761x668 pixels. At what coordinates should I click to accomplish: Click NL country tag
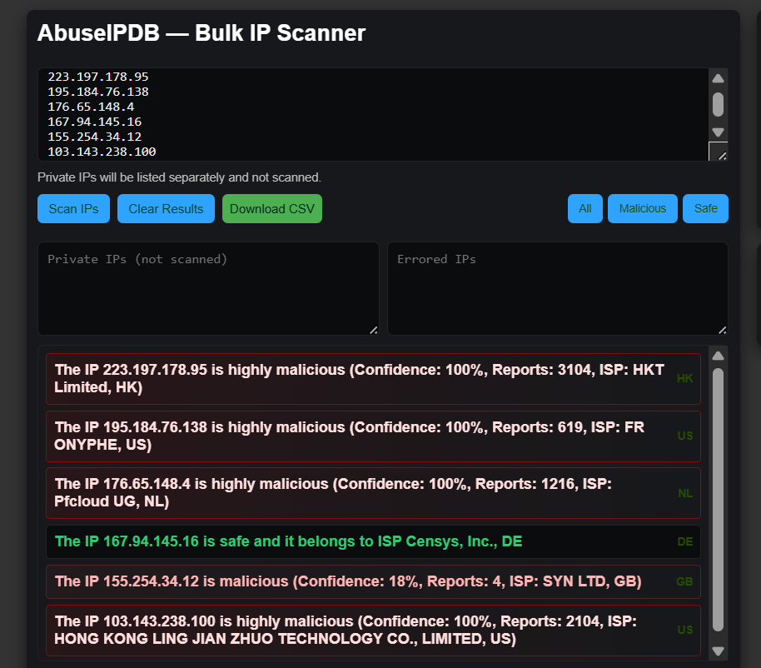[x=685, y=493]
